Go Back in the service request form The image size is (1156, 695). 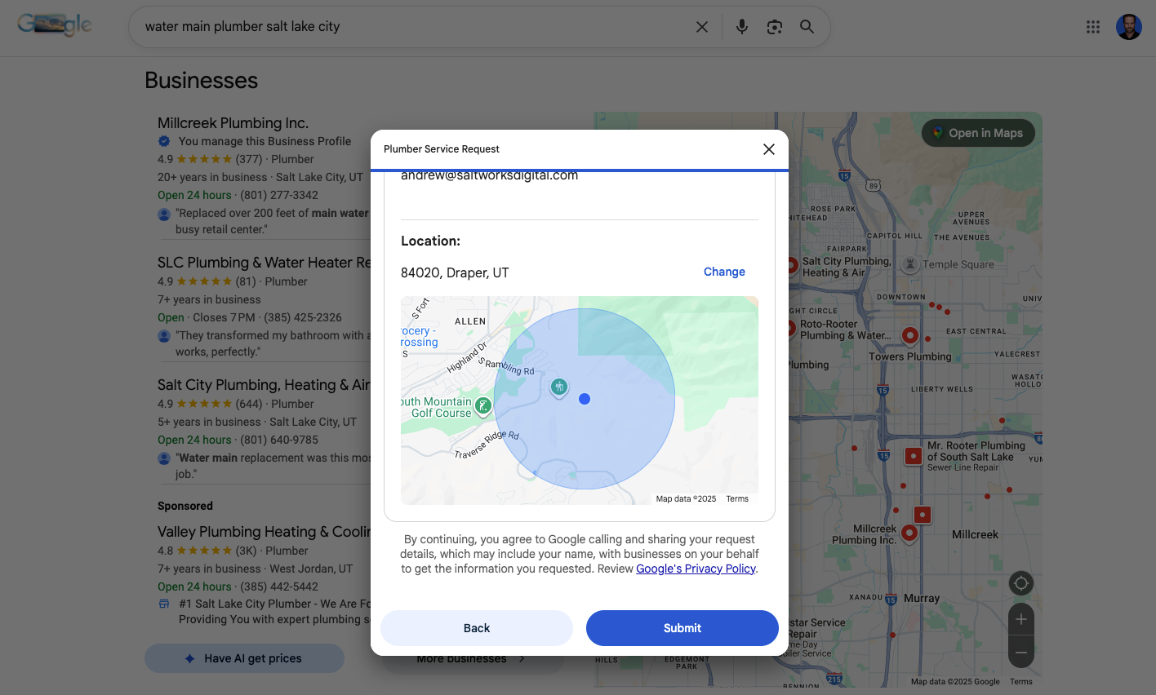point(476,627)
